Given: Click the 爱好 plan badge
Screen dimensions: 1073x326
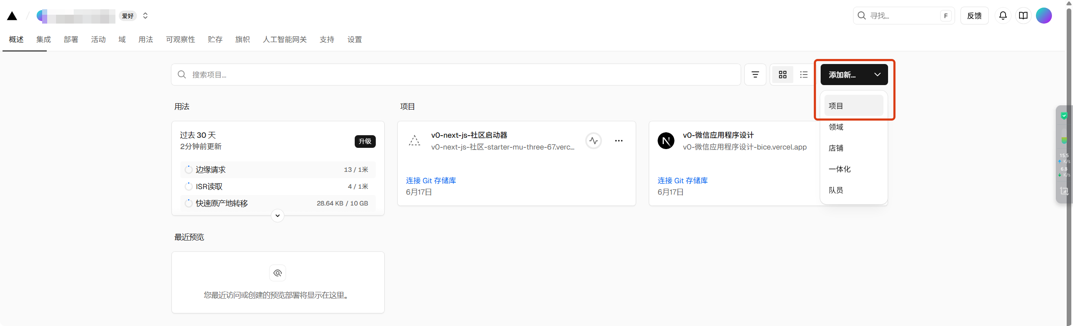Looking at the screenshot, I should (x=128, y=16).
